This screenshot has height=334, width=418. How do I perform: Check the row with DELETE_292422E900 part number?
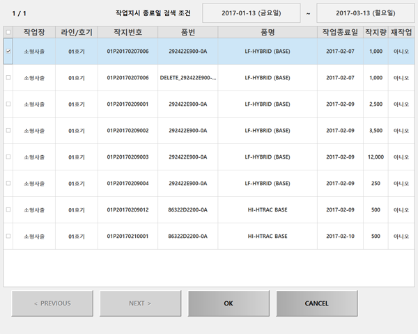click(x=8, y=78)
